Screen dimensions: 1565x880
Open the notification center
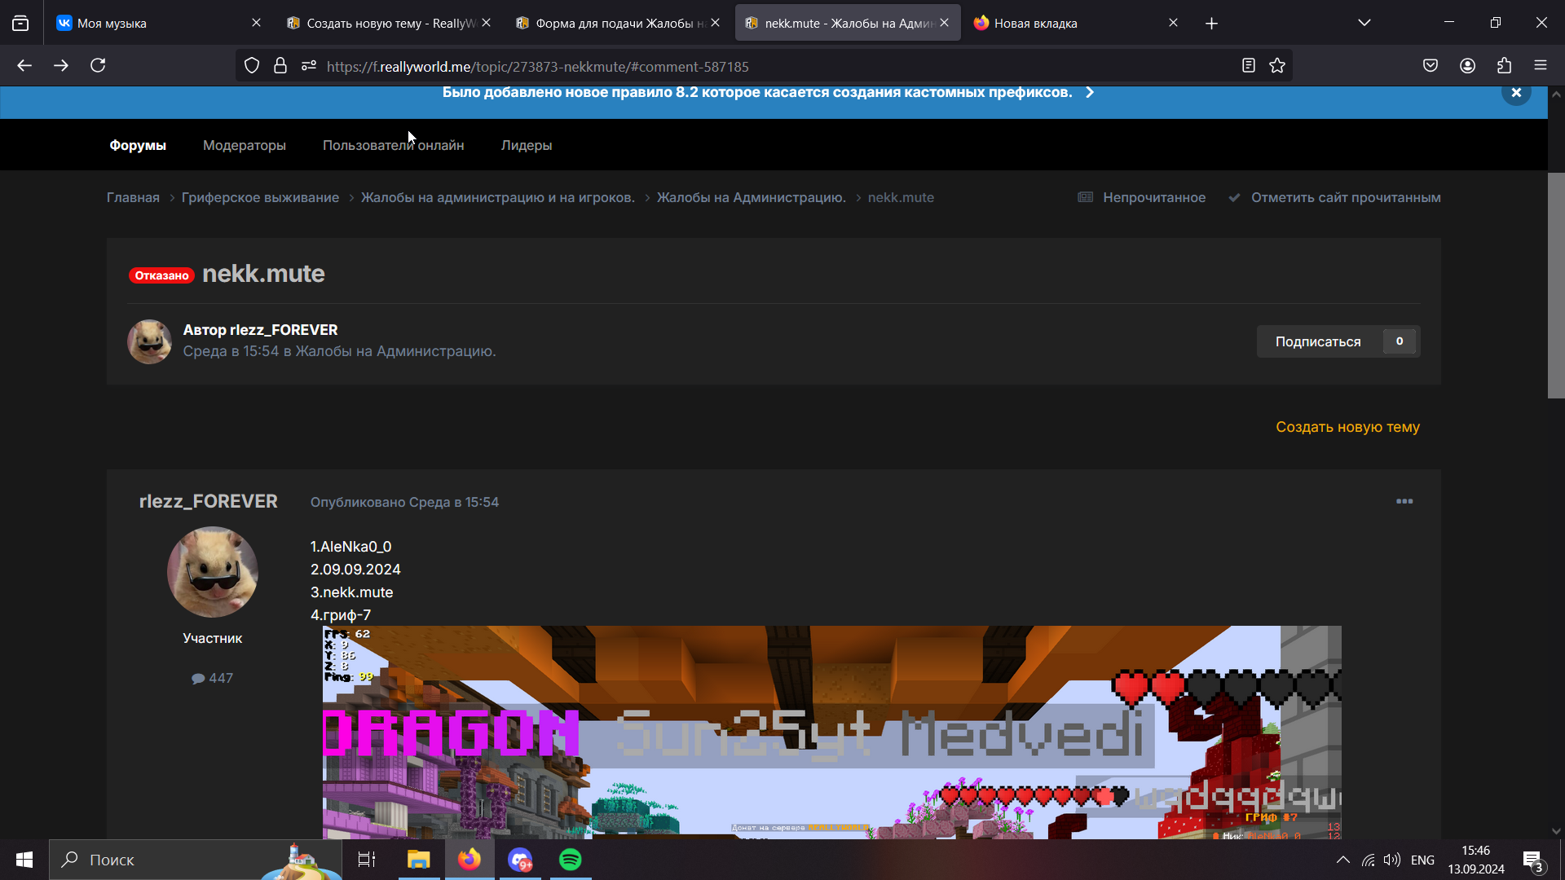click(1533, 860)
